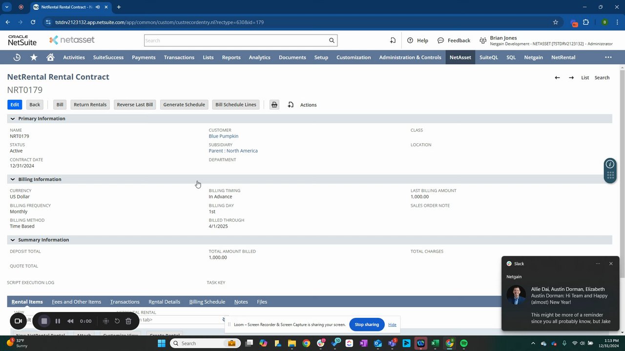Open the Chrome extensions puzzle icon
Viewport: 625px width, 351px height.
pyautogui.click(x=586, y=22)
